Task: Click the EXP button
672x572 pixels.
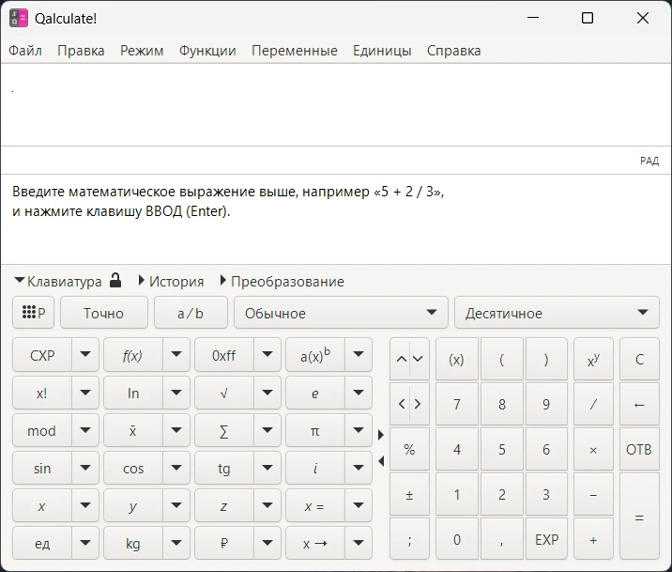Action: point(546,539)
